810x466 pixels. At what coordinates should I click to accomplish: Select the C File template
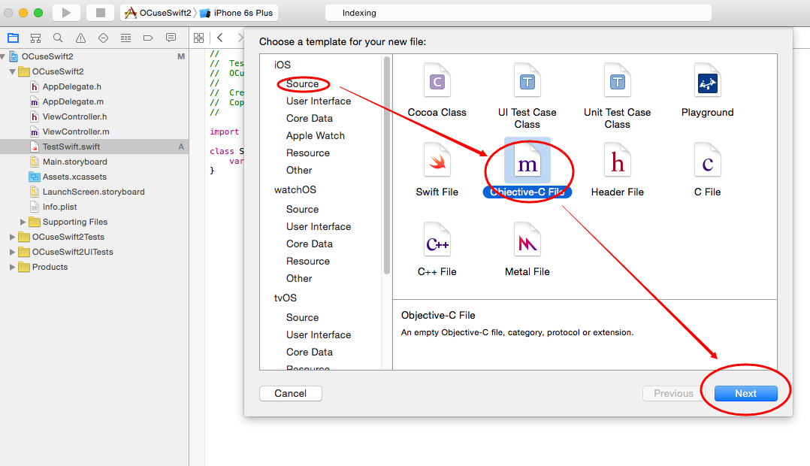tap(707, 169)
